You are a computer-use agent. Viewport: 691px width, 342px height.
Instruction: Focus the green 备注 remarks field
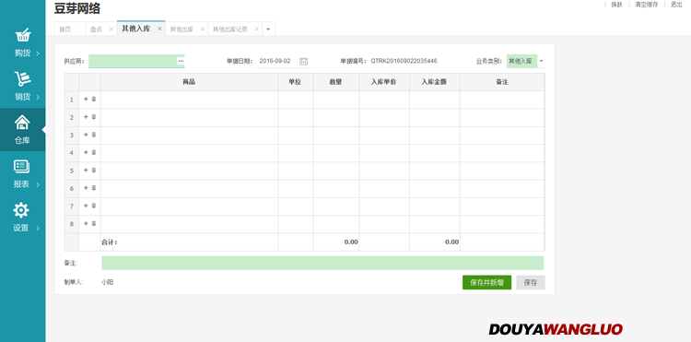click(x=322, y=263)
